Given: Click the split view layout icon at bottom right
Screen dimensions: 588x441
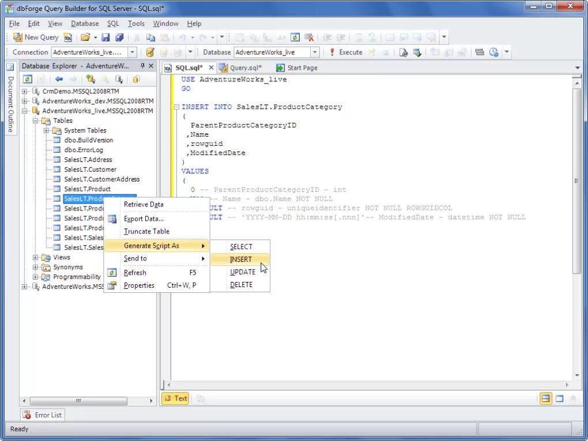Looking at the screenshot, I should click(545, 398).
